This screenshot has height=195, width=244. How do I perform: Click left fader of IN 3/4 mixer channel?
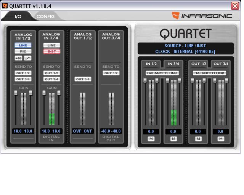pos(167,80)
